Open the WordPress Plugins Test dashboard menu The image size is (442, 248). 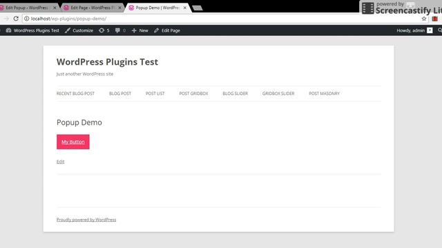tap(32, 30)
